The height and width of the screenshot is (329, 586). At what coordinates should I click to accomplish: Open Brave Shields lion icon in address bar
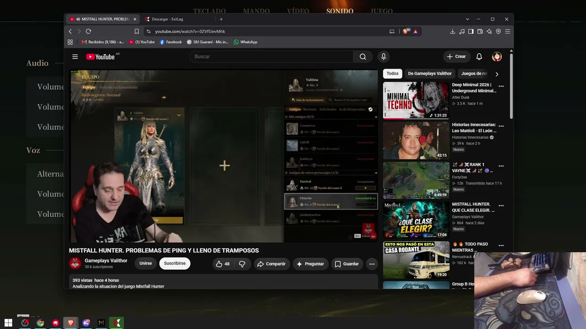point(406,32)
